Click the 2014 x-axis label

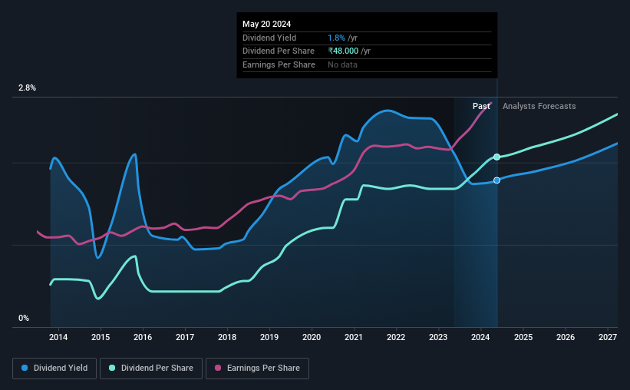[x=58, y=337]
